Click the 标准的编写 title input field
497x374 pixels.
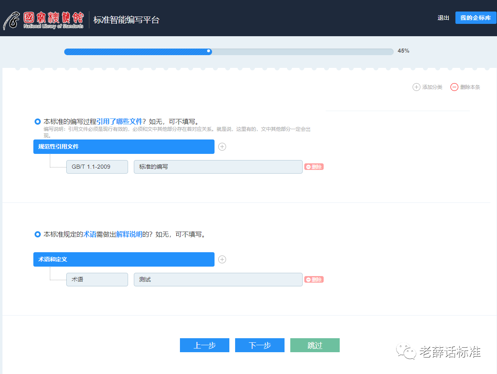(218, 167)
